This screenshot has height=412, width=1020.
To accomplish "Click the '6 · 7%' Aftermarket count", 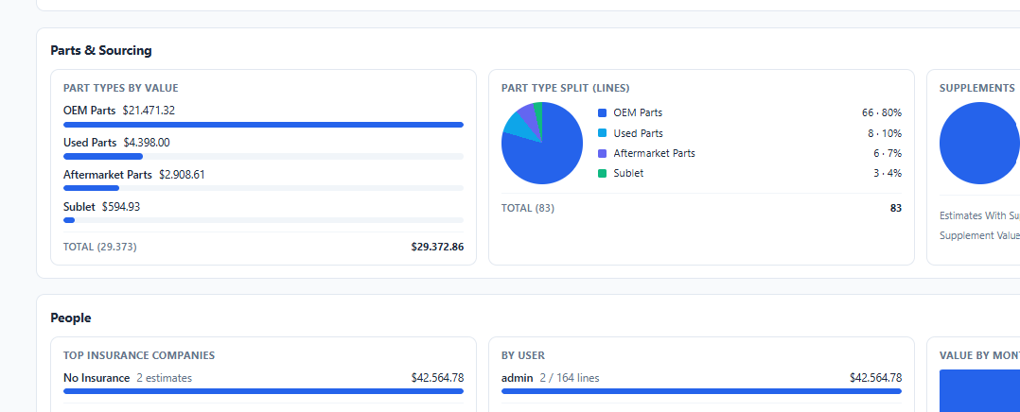I will [x=888, y=153].
